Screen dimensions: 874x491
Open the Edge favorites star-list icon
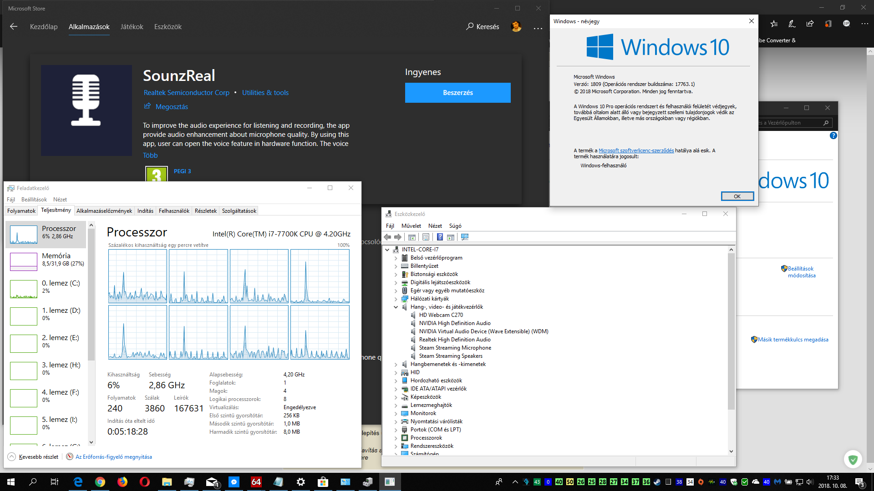click(x=774, y=24)
